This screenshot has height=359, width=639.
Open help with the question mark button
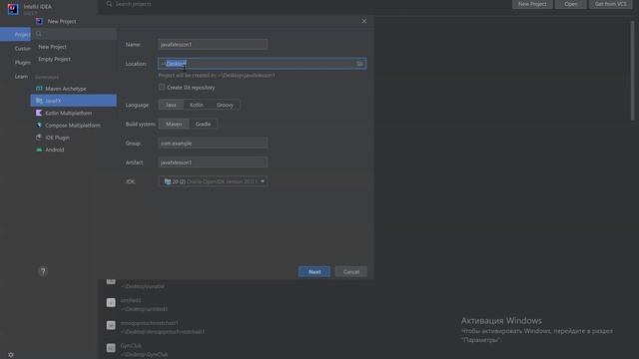pos(43,271)
